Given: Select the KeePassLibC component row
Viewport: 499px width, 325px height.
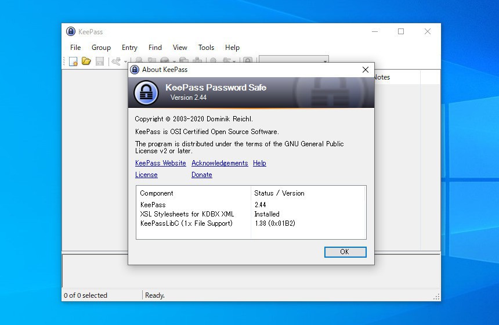Looking at the screenshot, I should (186, 223).
